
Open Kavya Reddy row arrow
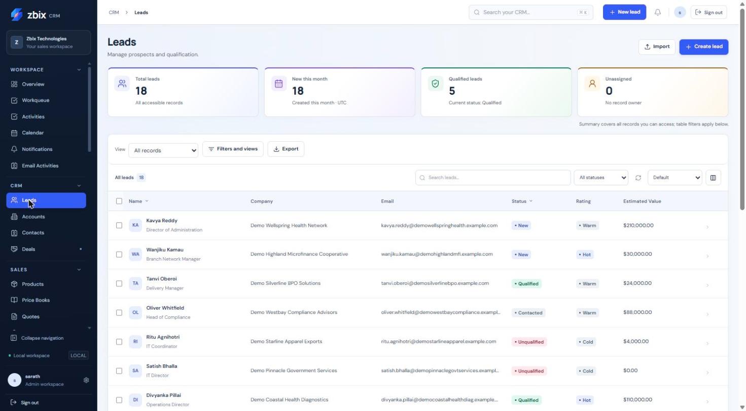point(707,227)
